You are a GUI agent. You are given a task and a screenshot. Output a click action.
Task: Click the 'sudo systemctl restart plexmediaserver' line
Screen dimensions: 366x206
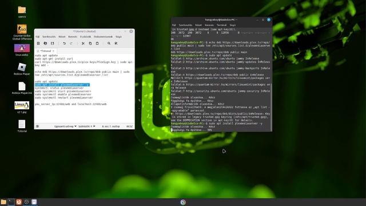tap(63, 98)
